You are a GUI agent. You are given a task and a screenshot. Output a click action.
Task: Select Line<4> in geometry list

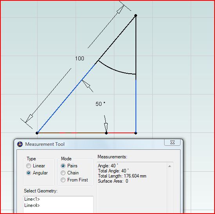pyautogui.click(x=32, y=205)
